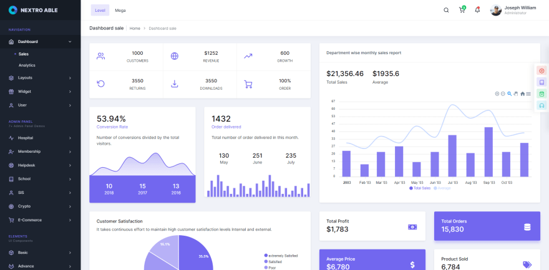
Task: Zoom in on the sales chart
Action: coord(497,94)
